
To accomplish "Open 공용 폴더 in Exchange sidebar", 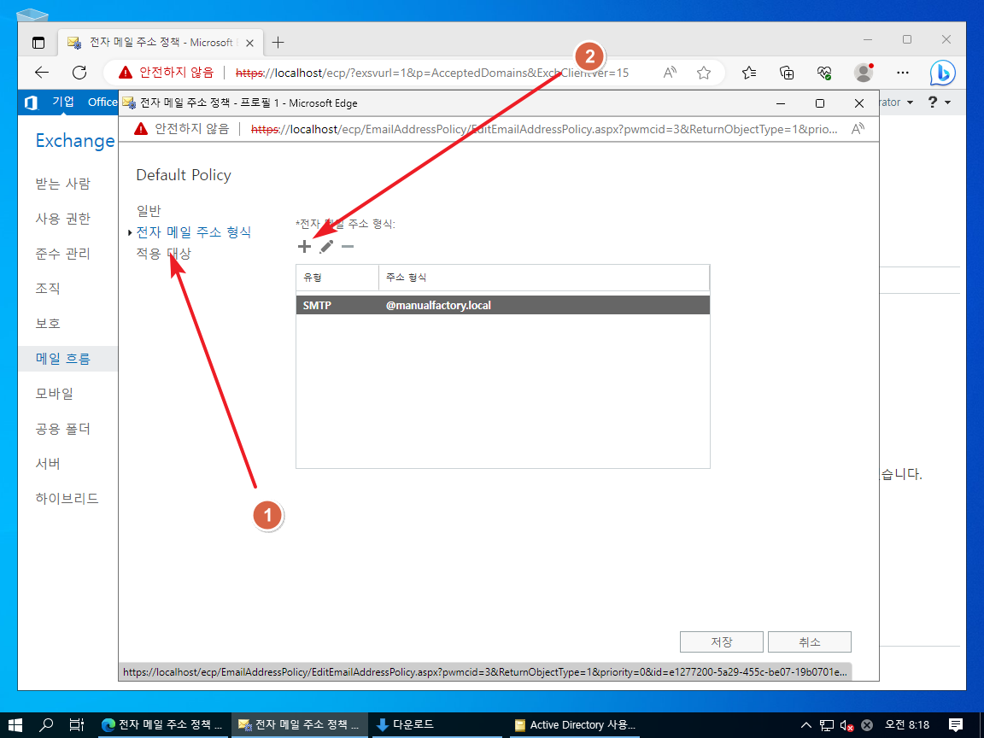I will [62, 429].
